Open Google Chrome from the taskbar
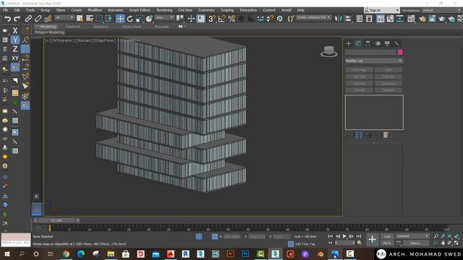The image size is (463, 260). (x=66, y=253)
